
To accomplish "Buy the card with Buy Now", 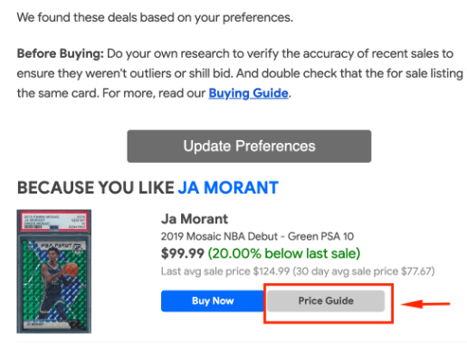I will click(x=213, y=301).
